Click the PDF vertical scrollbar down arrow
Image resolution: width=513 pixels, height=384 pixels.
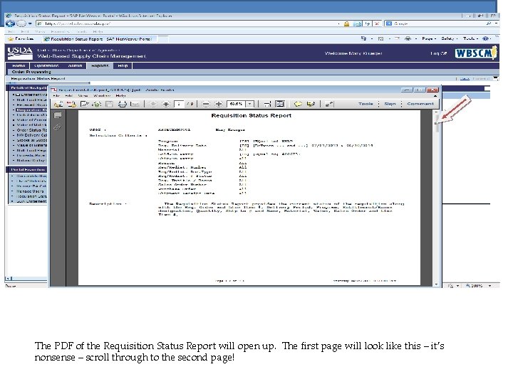(436, 284)
